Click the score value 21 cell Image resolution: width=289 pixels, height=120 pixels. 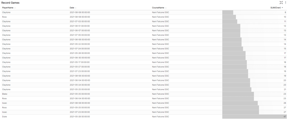284,89
